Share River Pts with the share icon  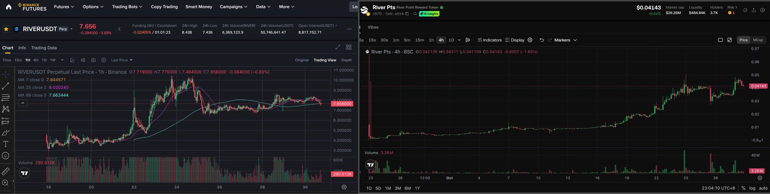click(x=753, y=10)
